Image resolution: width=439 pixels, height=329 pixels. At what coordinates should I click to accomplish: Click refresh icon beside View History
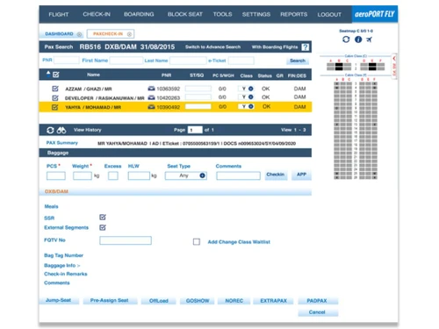(x=50, y=130)
